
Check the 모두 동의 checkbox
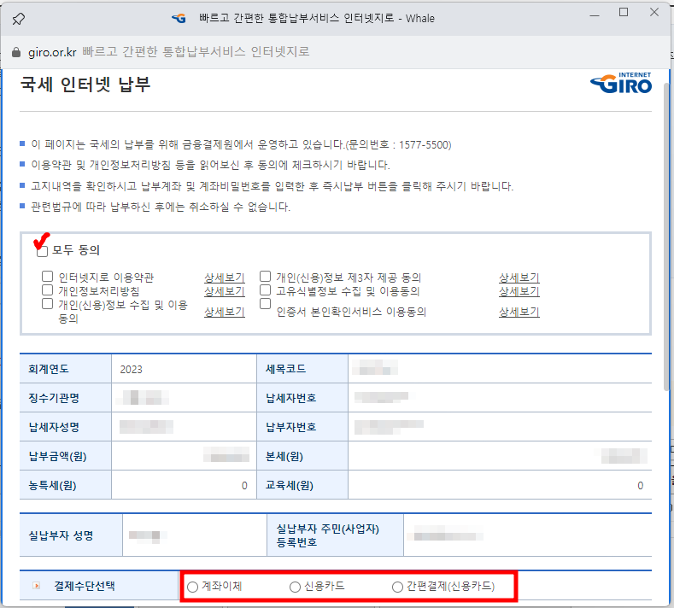pos(42,251)
